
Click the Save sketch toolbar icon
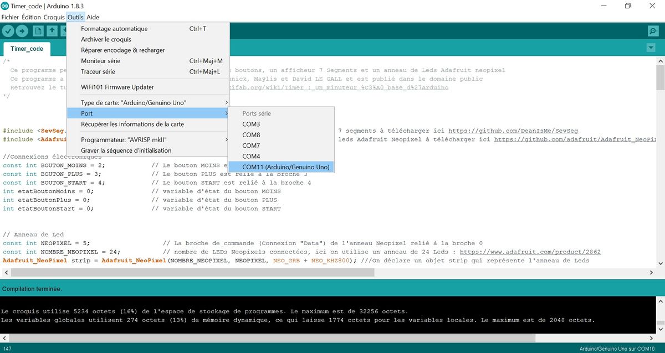point(65,30)
